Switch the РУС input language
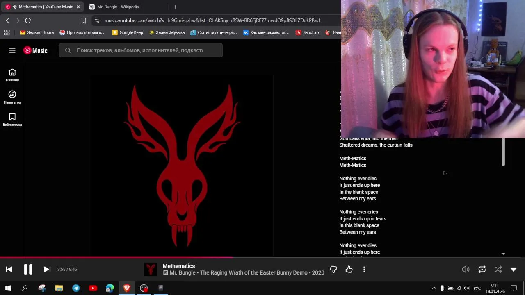The width and height of the screenshot is (525, 295). click(477, 288)
